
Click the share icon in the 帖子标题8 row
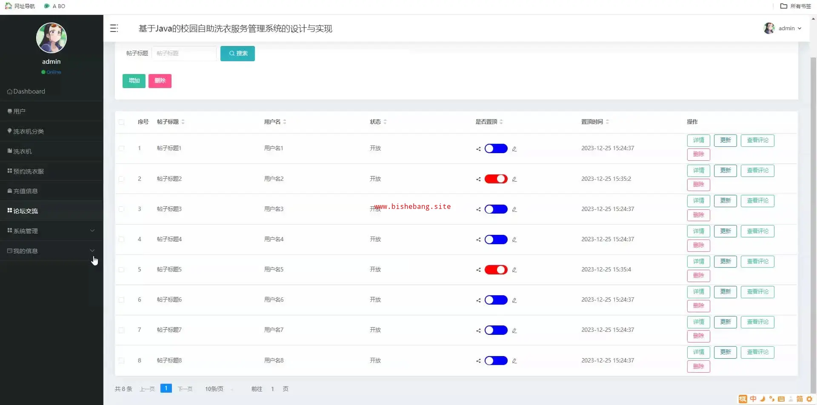tap(478, 361)
